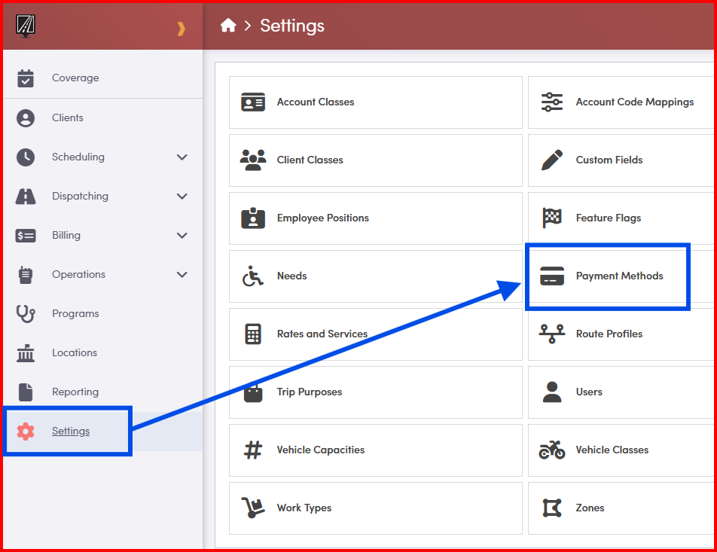
Task: Click the Rates and Services calculator icon
Action: pos(253,334)
